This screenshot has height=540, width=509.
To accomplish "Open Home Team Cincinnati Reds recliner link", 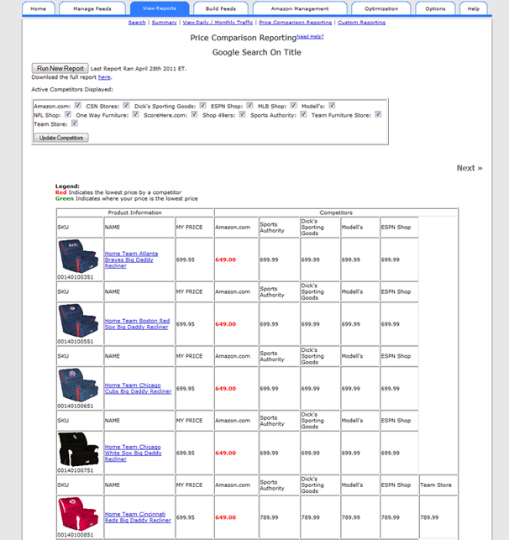I will coord(138,517).
